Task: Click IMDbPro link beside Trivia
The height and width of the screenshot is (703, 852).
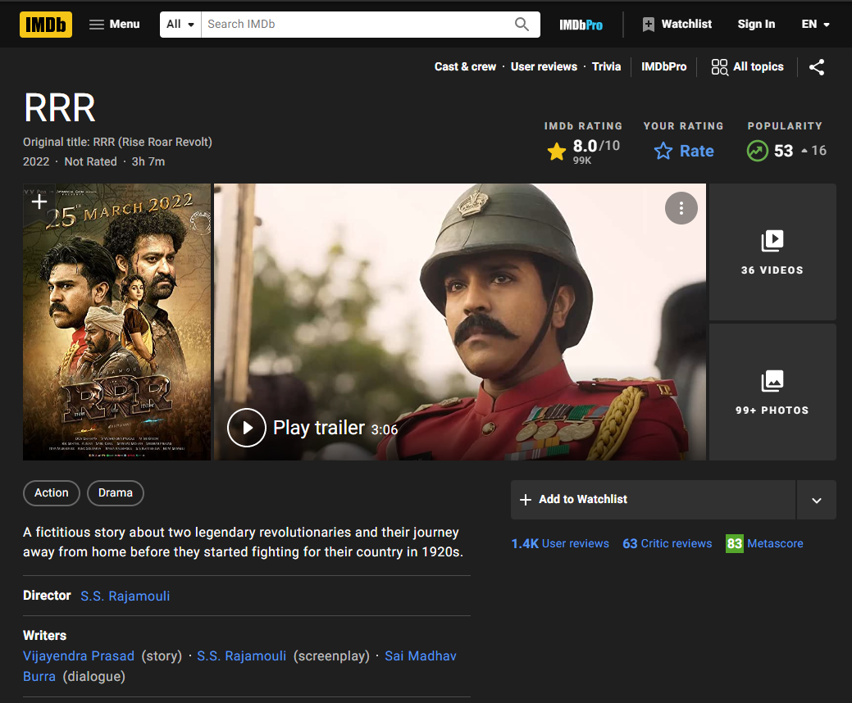Action: tap(664, 66)
